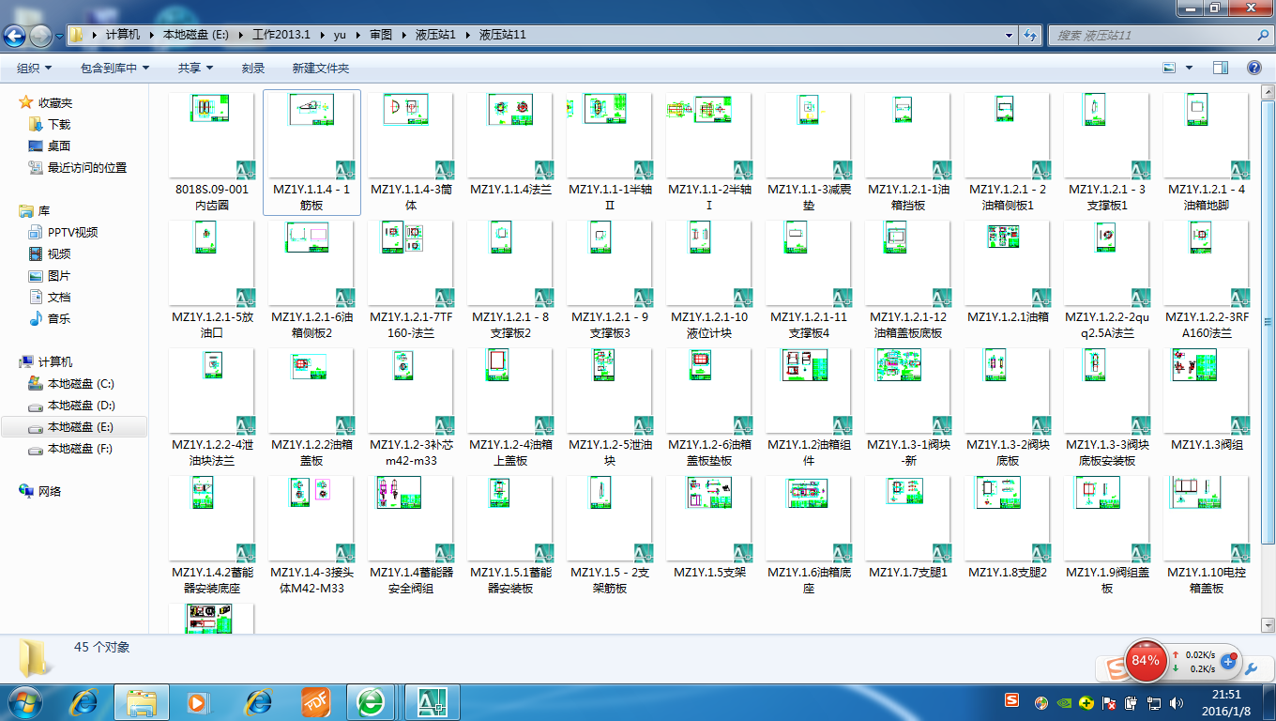Open the green-yellow plus tray icon
The image size is (1276, 721).
point(1086,702)
